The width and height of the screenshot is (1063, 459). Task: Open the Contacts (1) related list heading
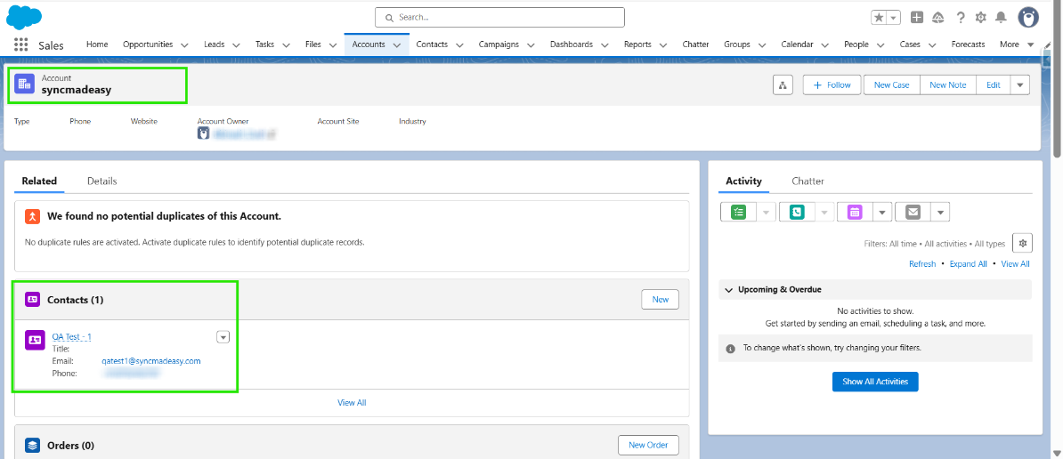tap(76, 299)
